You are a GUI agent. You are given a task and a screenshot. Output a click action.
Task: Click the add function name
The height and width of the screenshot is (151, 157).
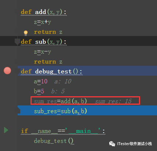[40, 12]
